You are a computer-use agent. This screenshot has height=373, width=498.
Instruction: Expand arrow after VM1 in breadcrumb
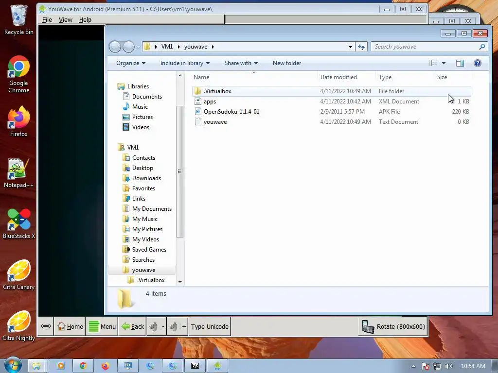(179, 47)
